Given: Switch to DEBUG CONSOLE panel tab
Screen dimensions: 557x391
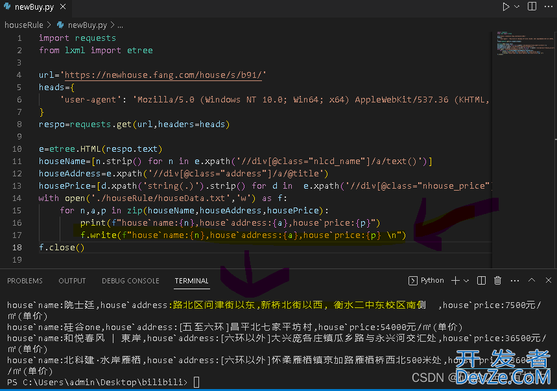Looking at the screenshot, I should 130,281.
